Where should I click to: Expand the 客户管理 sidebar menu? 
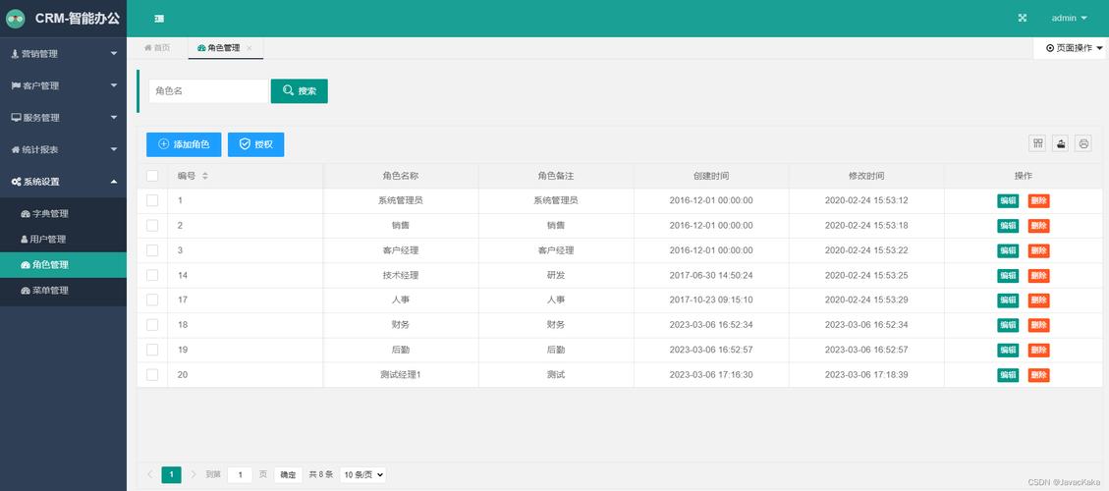[64, 85]
